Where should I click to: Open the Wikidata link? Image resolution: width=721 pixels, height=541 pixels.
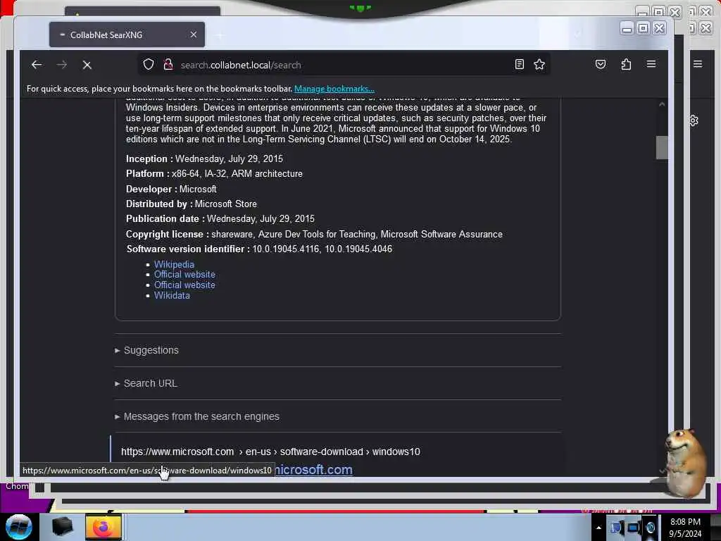click(x=172, y=296)
